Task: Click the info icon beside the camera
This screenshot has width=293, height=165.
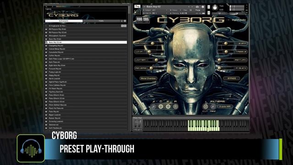Action: 203,7
